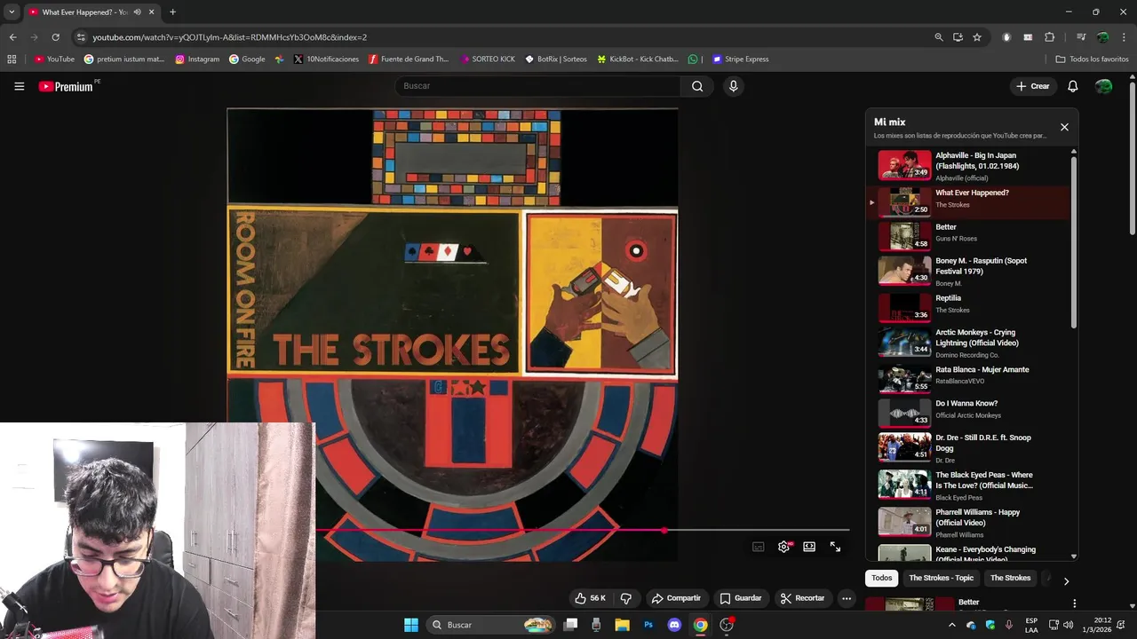Screen dimensions: 1137x639
Task: Open the tab search dropdown arrow
Action: (x=12, y=12)
